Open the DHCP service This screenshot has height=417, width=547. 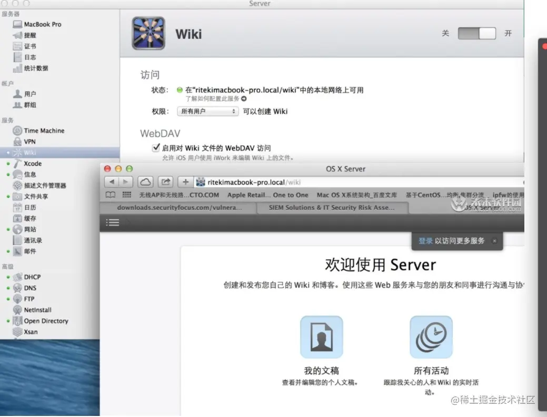[x=27, y=277]
